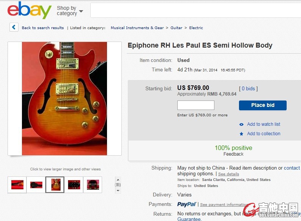Click the PayPal logo
The height and width of the screenshot is (221, 301).
click(186, 204)
